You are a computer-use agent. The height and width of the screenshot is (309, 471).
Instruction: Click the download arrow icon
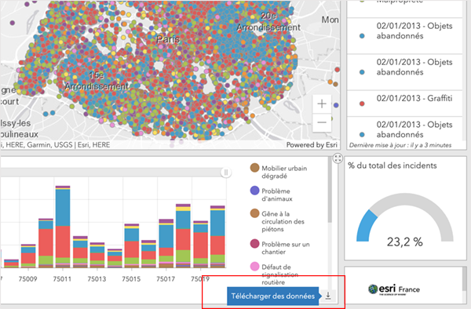pyautogui.click(x=328, y=296)
